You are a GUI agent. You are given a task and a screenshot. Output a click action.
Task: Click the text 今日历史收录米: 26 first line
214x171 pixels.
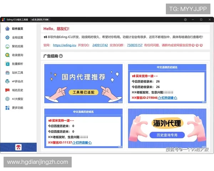click(146, 82)
